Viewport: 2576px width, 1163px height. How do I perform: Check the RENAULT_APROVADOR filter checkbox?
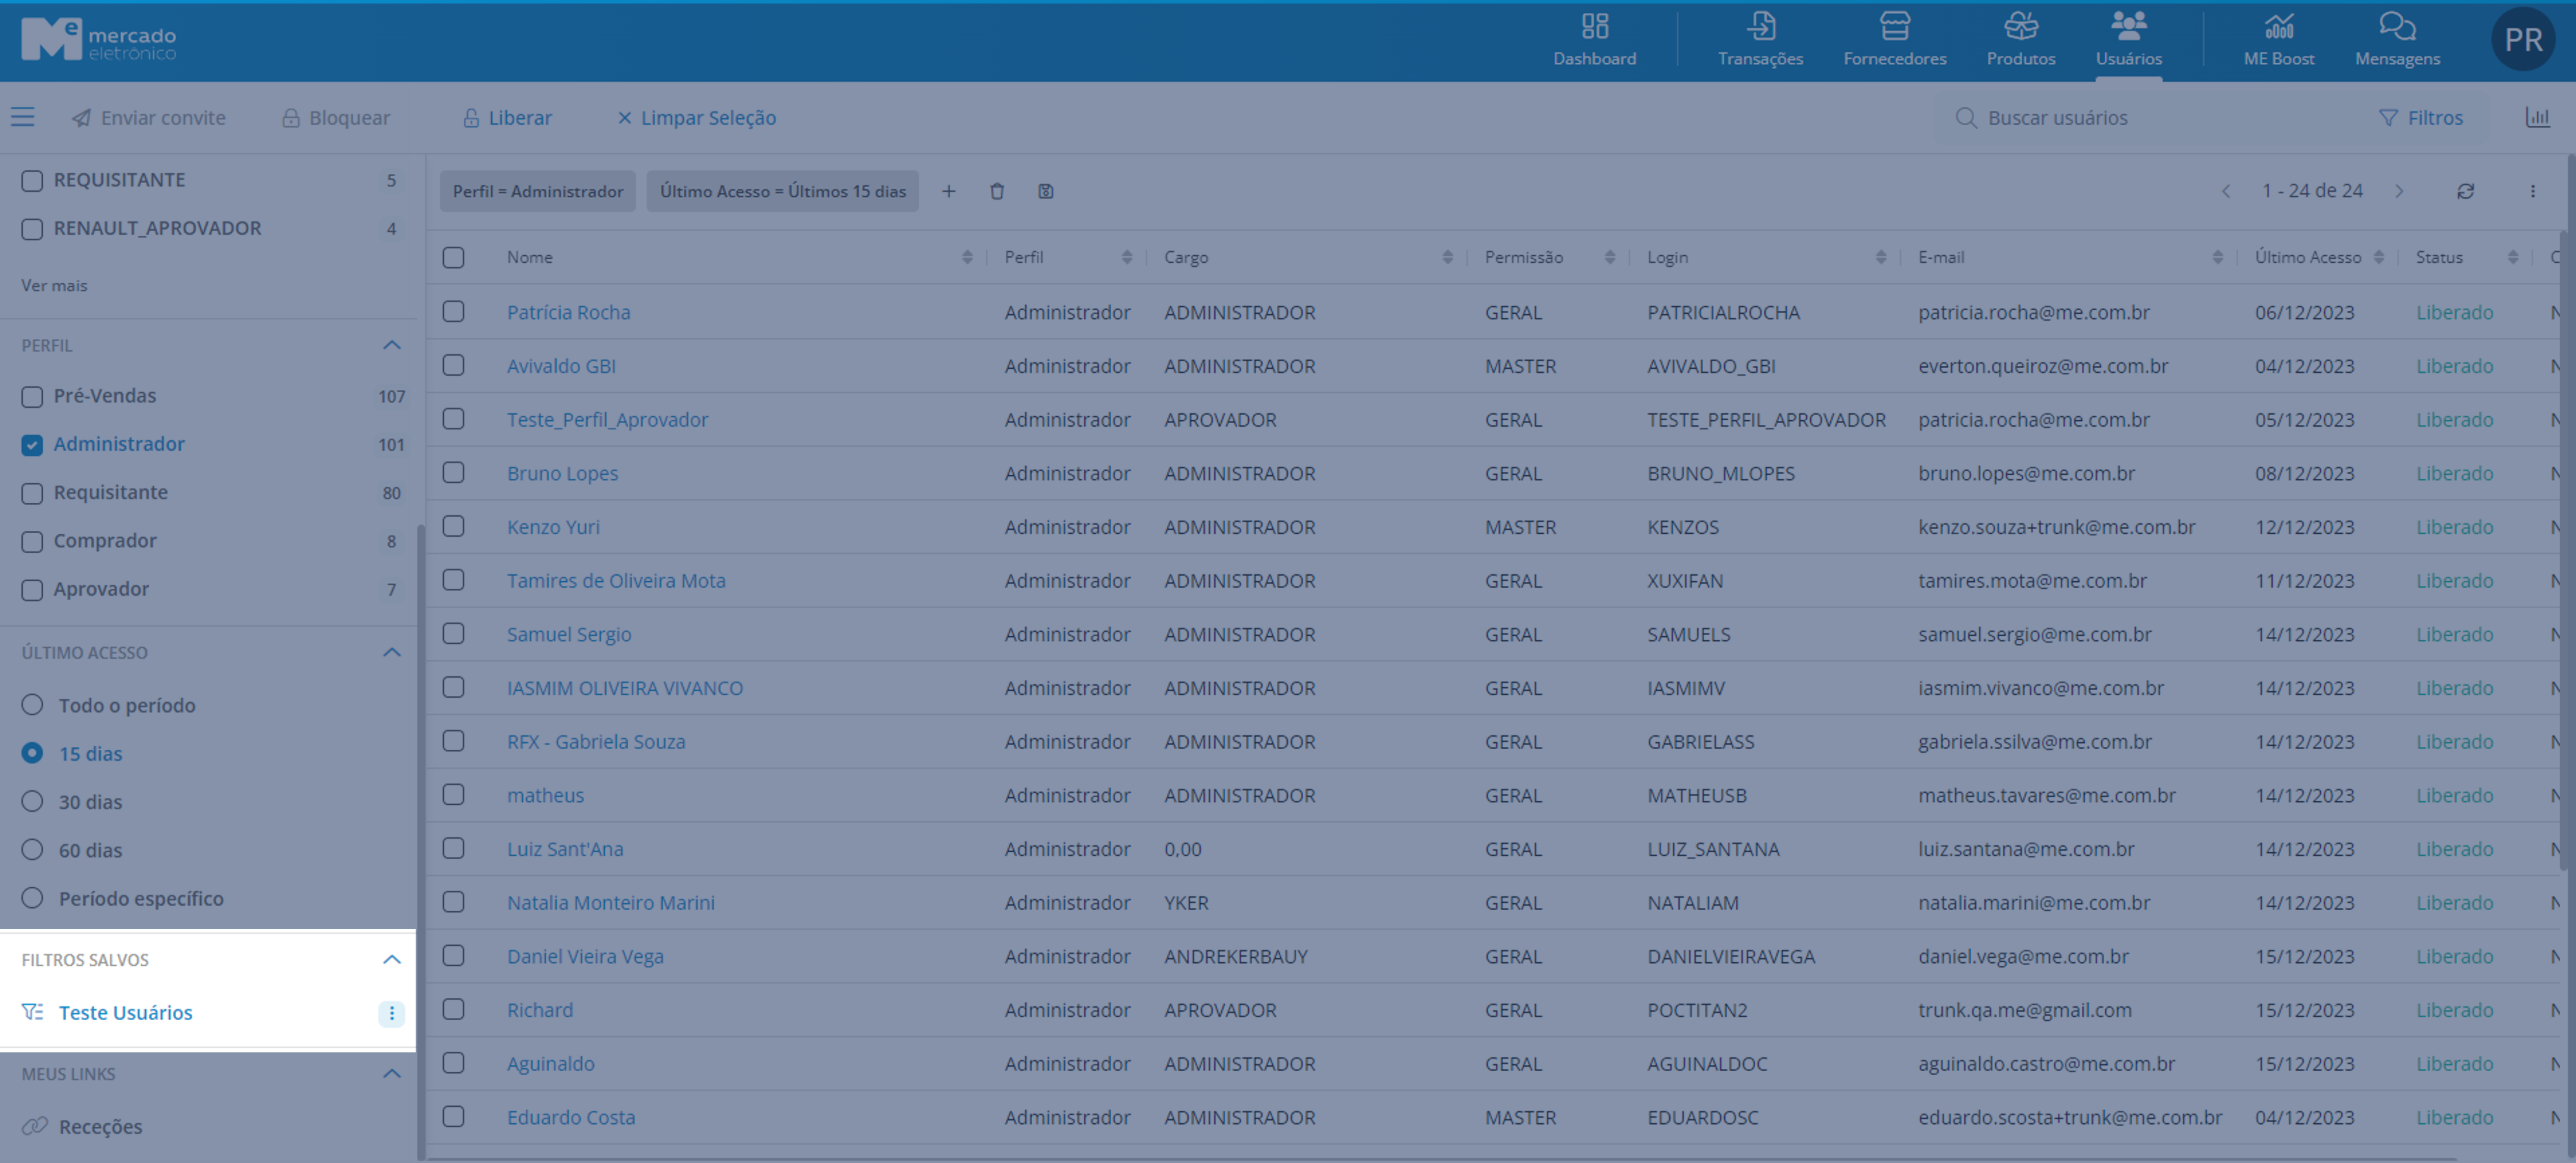32,229
